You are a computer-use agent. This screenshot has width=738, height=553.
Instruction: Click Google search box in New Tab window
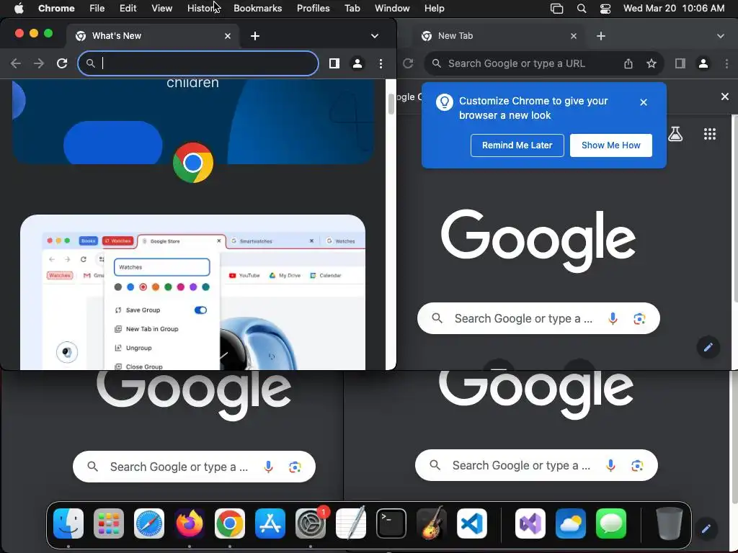(538, 318)
